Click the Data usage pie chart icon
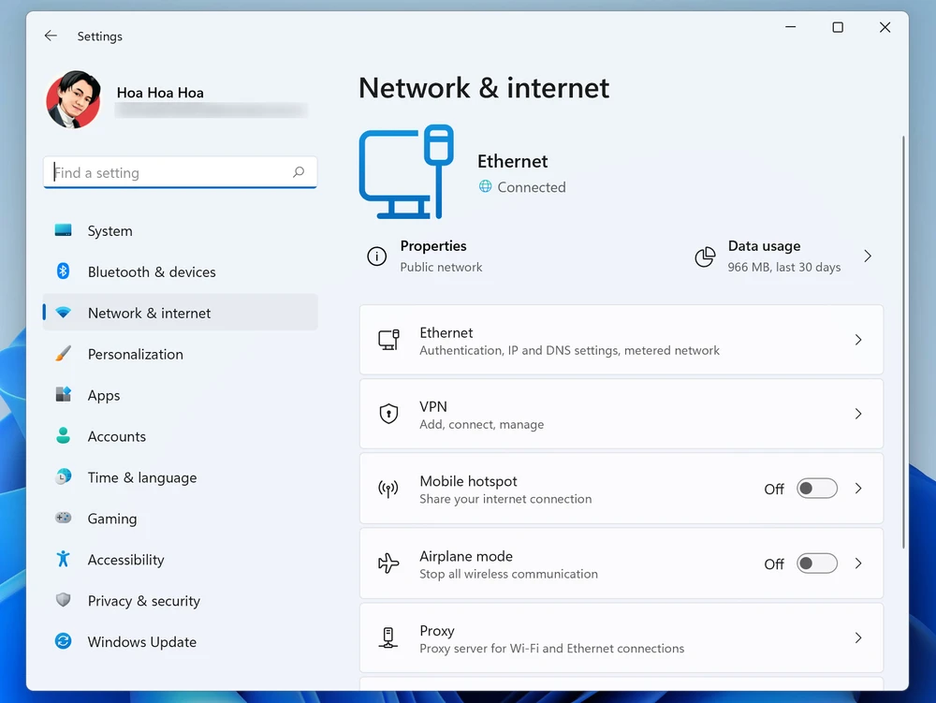The height and width of the screenshot is (703, 936). (705, 256)
